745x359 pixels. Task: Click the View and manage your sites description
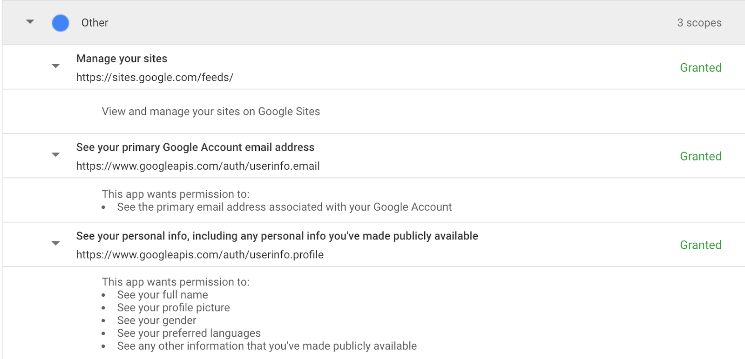tap(211, 112)
